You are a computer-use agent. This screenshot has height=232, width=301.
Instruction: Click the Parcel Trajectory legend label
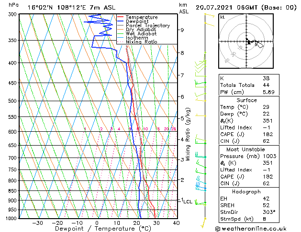click(148, 25)
